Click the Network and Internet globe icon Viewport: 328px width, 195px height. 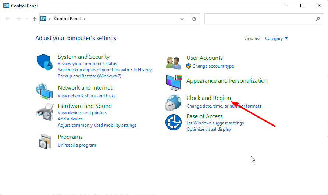[x=44, y=91]
